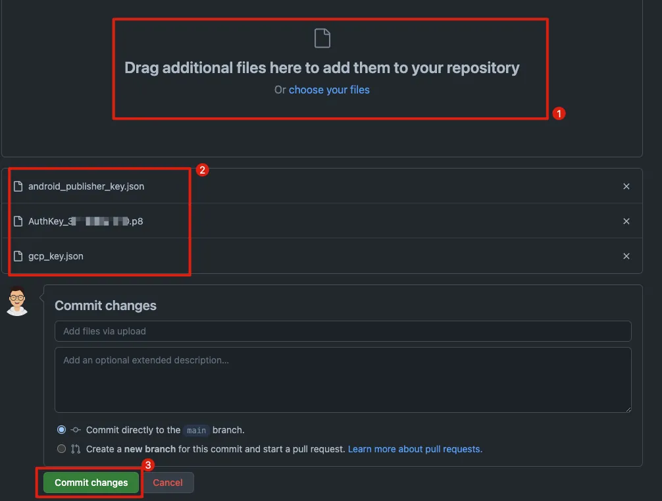
Task: Click the main branch name label
Action: click(x=196, y=431)
